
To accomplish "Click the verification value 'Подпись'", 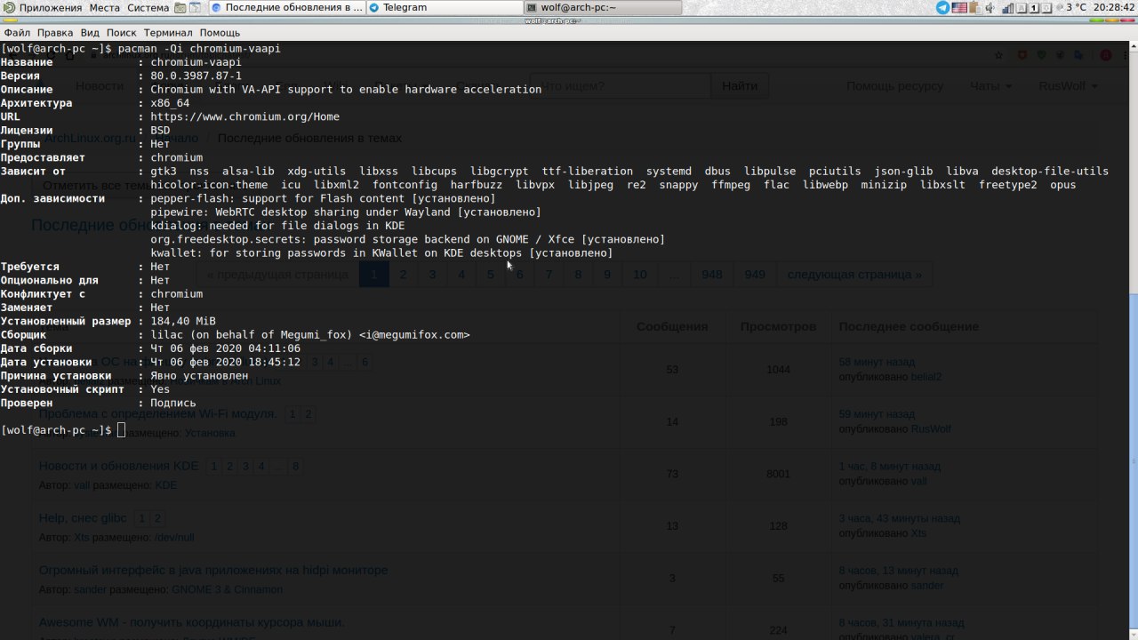I will 173,403.
